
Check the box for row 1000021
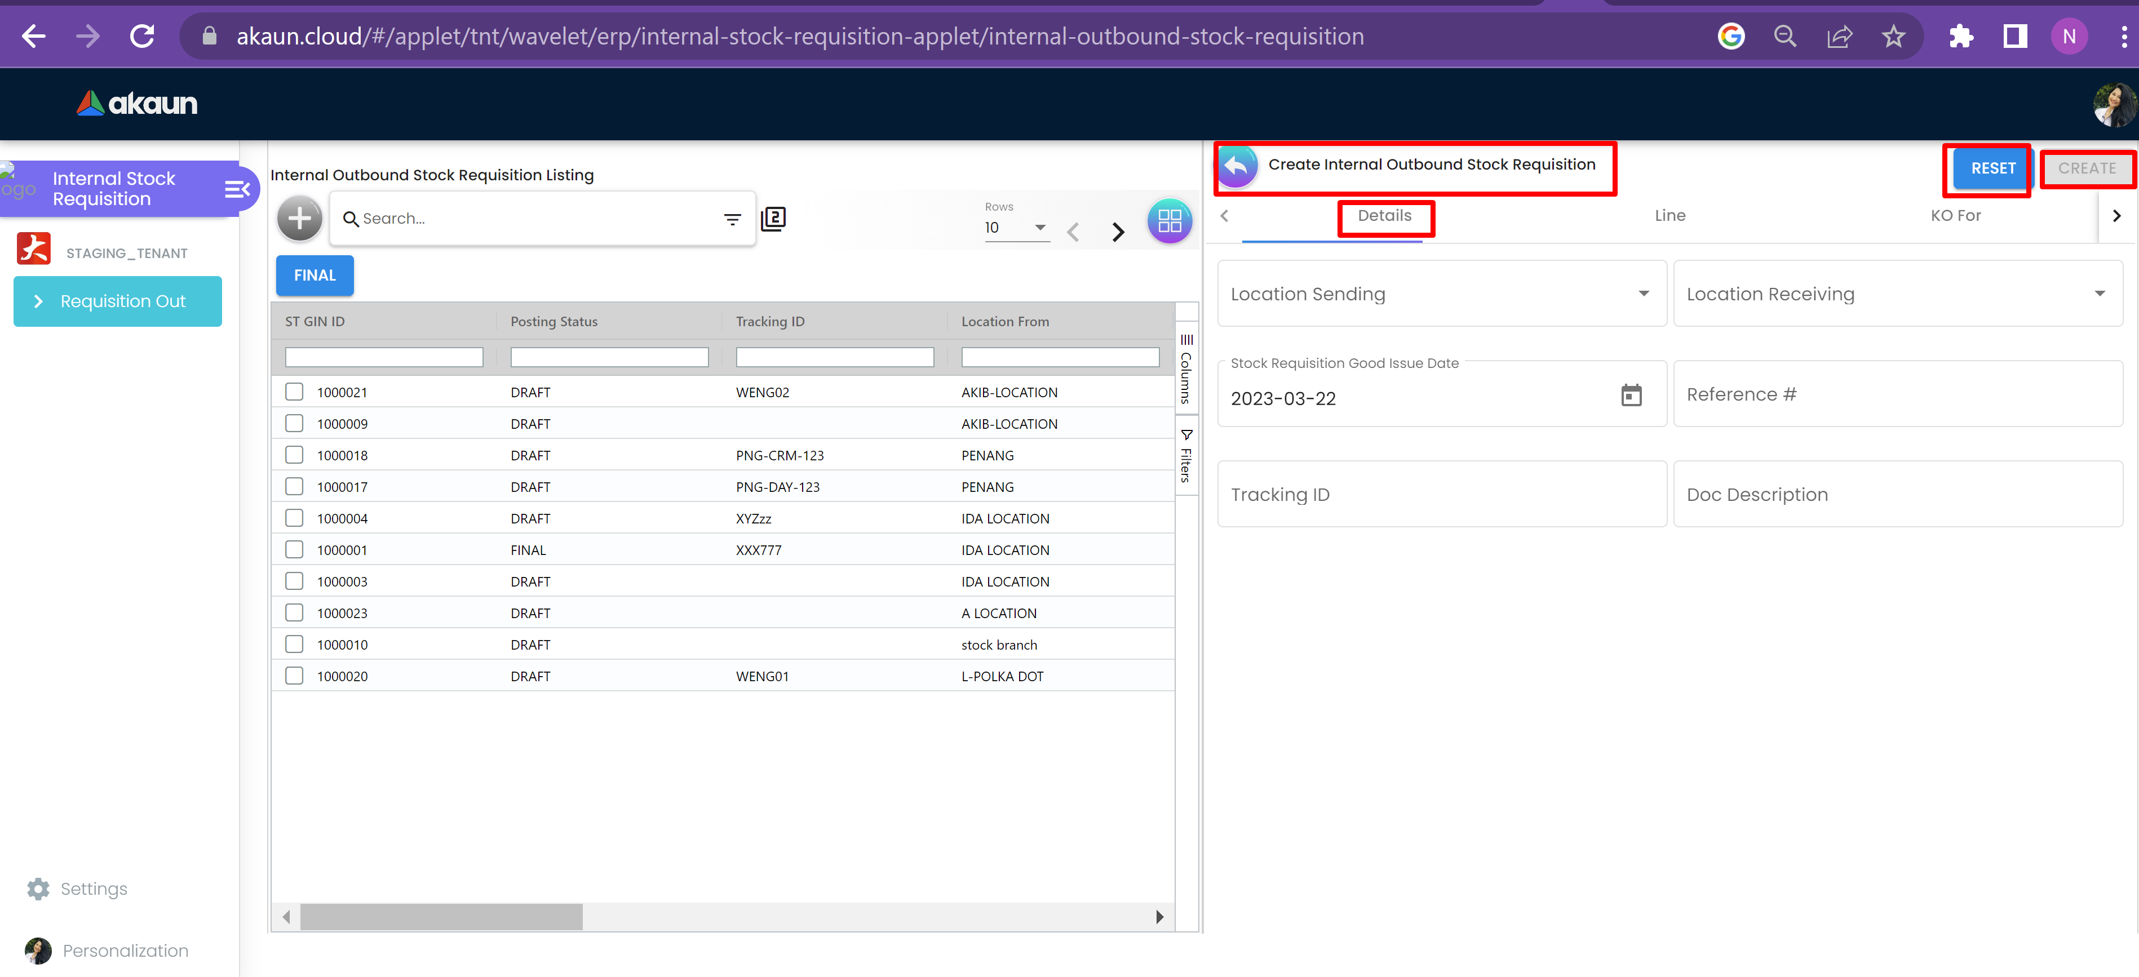pyautogui.click(x=294, y=392)
